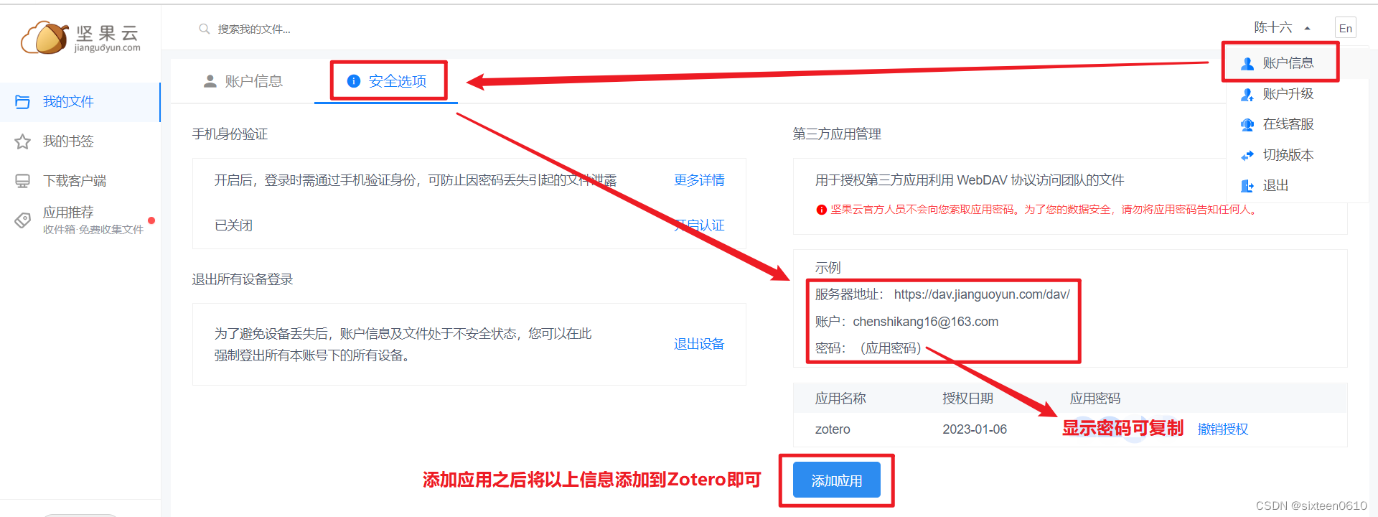Switch language with the En button
The image size is (1378, 517).
[1346, 28]
